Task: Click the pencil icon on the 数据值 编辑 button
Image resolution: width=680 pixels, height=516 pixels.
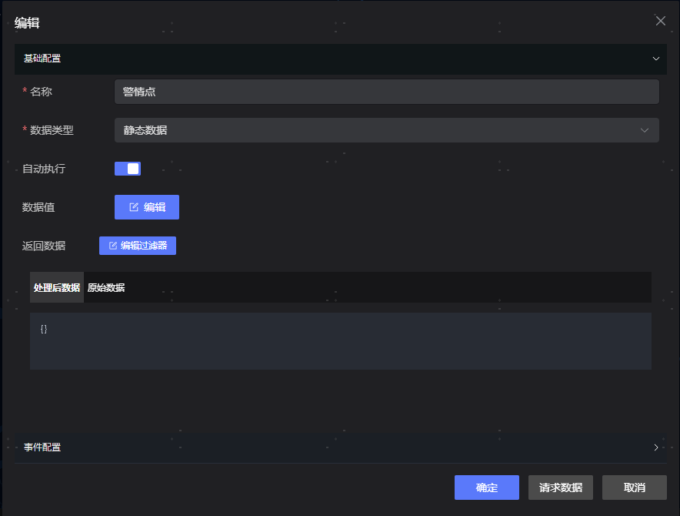Action: coord(134,207)
